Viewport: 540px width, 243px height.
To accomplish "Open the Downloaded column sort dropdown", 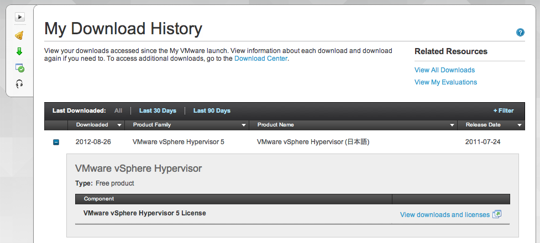I will click(119, 125).
